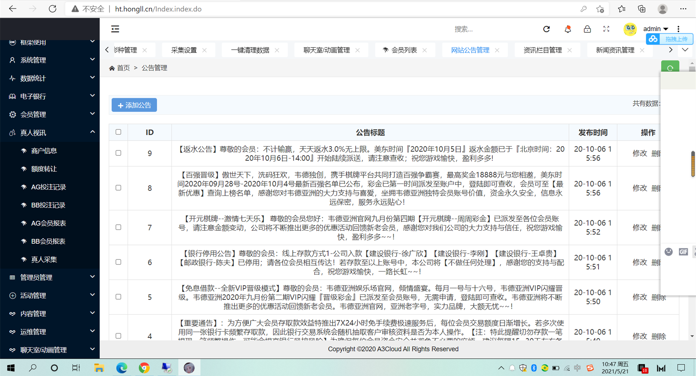This screenshot has height=376, width=696.
Task: Collapse the 真人视讯 sidebar section
Action: [50, 133]
